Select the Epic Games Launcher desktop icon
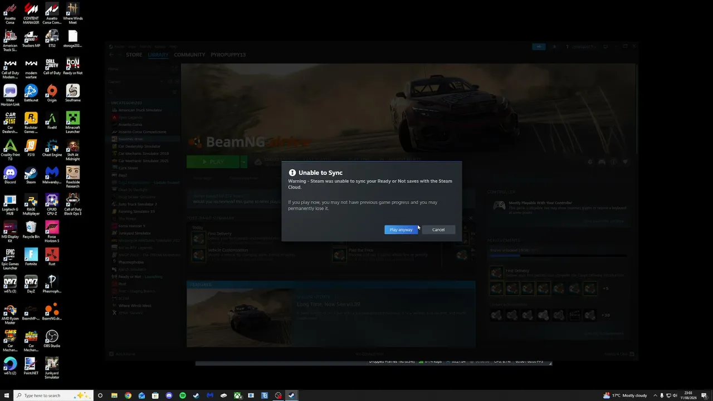 [10, 260]
